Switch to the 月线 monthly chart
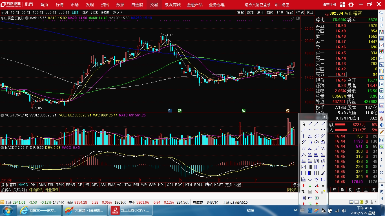 [94, 12]
